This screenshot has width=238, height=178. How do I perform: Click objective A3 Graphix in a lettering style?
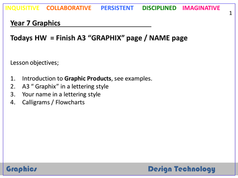coord(65,86)
